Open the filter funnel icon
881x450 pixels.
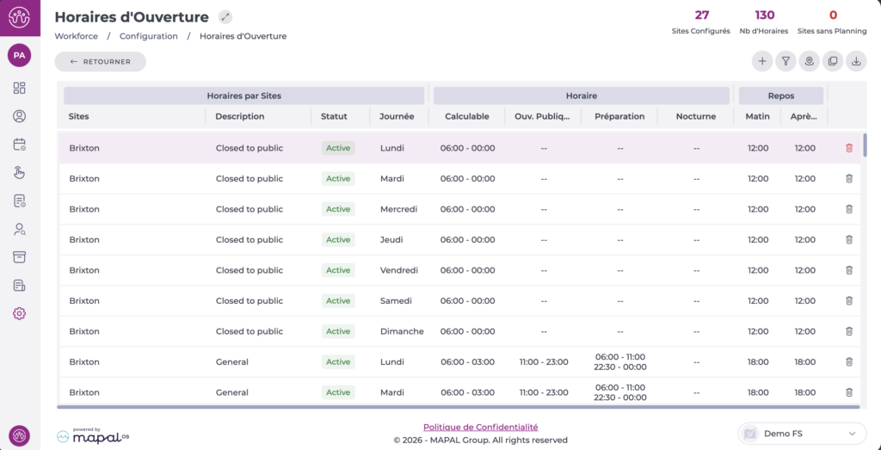[786, 61]
